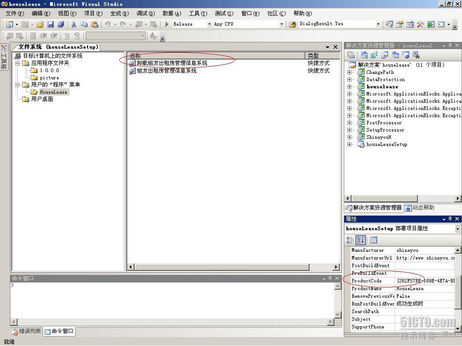Image resolution: width=462 pixels, height=346 pixels.
Task: Open the Properties Window icon in main toolbar
Action: pos(399,24)
